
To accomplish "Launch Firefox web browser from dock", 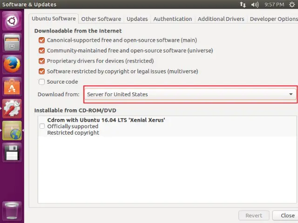I will click(x=12, y=65).
